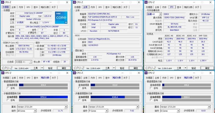The image size is (215, 113).
Task: Click 工具 button in the SPD window
Action: [x=179, y=68]
